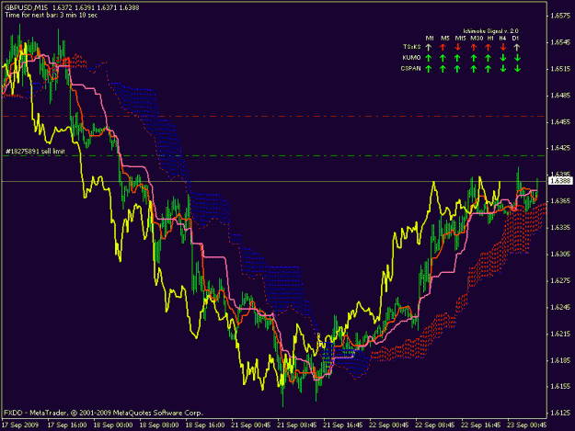
Task: Click the KUMO M1 green up arrow
Action: pyautogui.click(x=429, y=58)
